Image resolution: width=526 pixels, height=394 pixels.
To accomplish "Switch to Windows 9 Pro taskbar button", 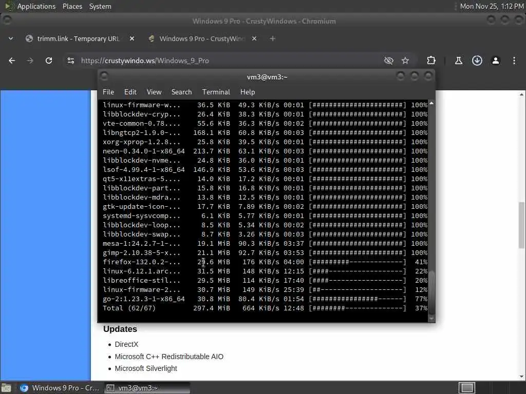I will click(x=60, y=388).
